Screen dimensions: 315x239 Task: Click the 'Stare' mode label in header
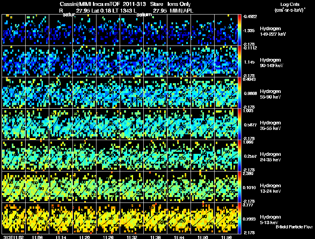pos(156,4)
